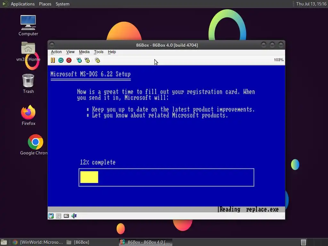Viewport: 328px width, 246px height.
Task: Click the clock showing Thu Jul 13, 15:16
Action: tap(311, 4)
